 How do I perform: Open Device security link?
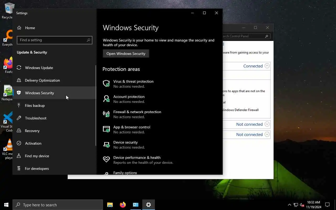click(x=125, y=142)
